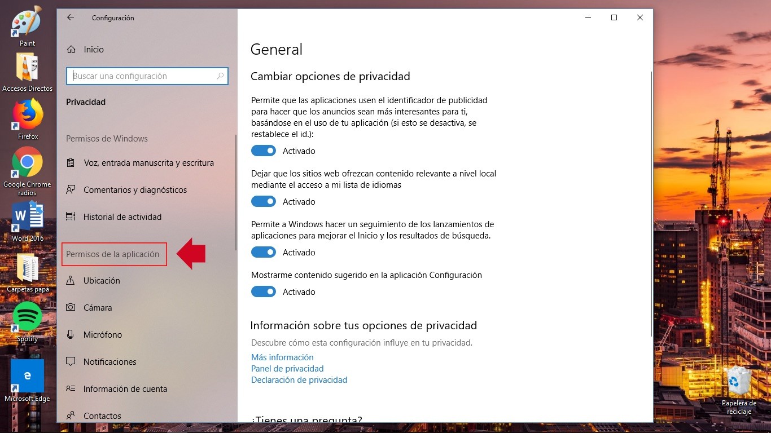Select Voz, entrada manuscrita y escritura
The height and width of the screenshot is (433, 771).
[149, 162]
